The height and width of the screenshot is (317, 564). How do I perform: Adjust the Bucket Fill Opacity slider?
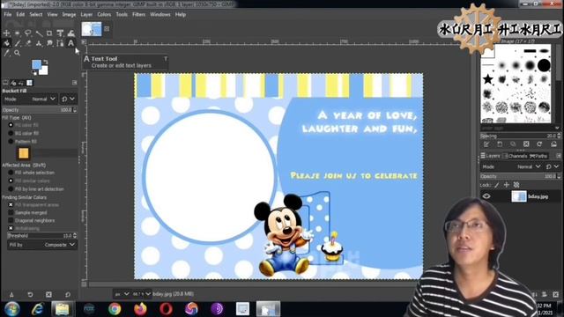pos(39,110)
